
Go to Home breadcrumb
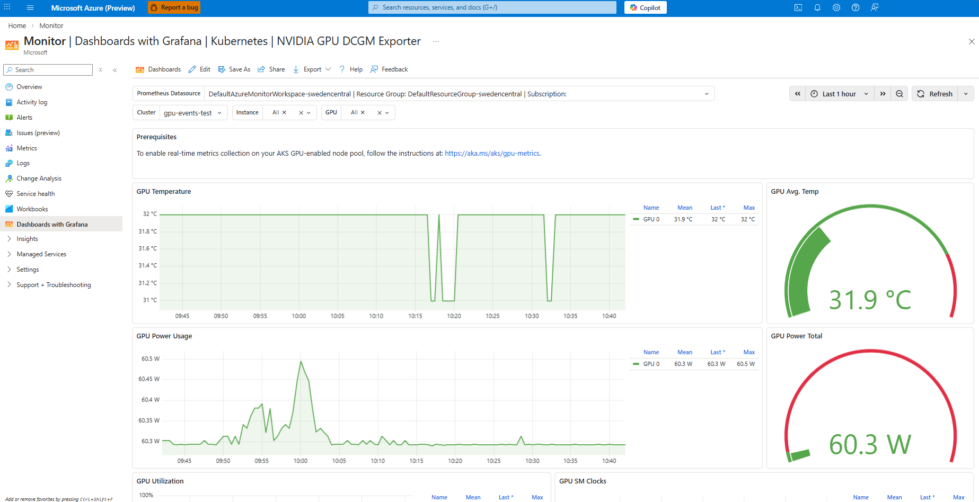17,25
